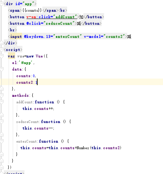Click the this.counts-- statement
Screen dimensions: 163x174
pyautogui.click(x=38, y=128)
